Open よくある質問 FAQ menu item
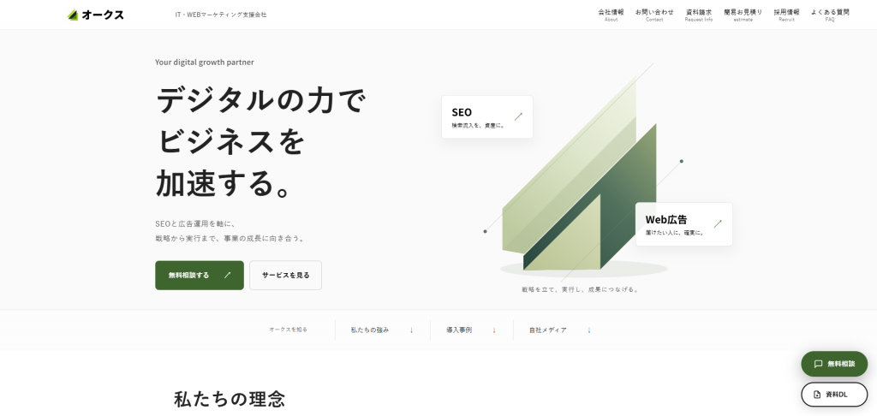The height and width of the screenshot is (416, 877). (829, 15)
